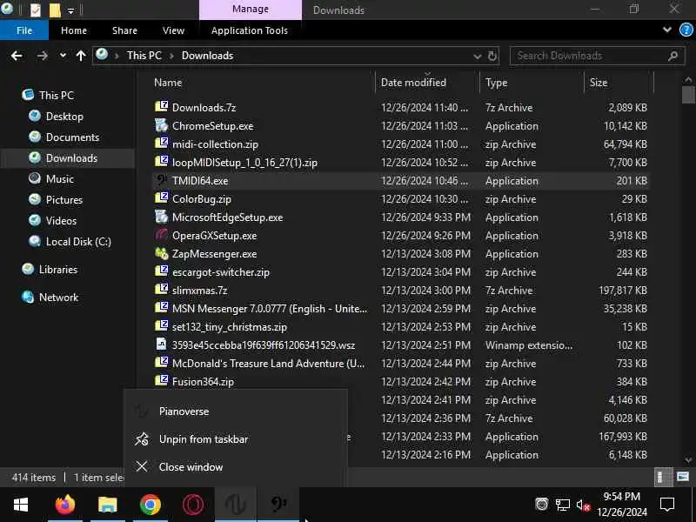Select the ChromeSetup.exe installer icon
The image size is (696, 522).
(162, 125)
